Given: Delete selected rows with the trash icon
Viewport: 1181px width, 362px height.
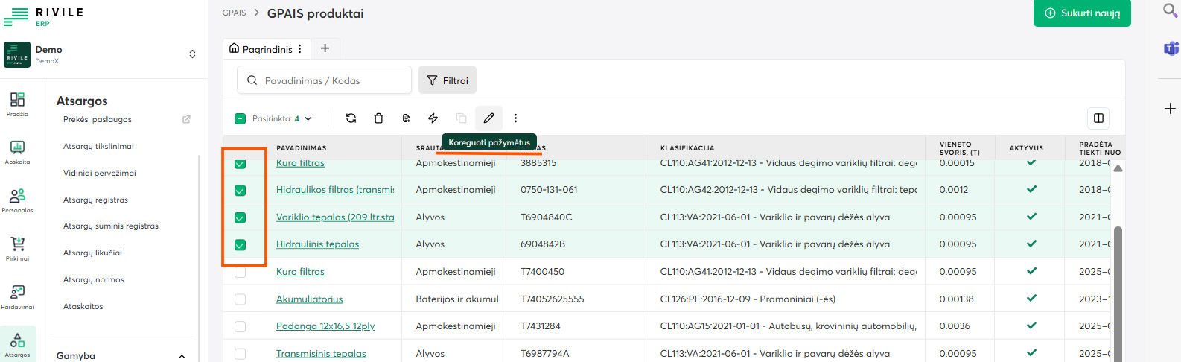Looking at the screenshot, I should [x=378, y=118].
